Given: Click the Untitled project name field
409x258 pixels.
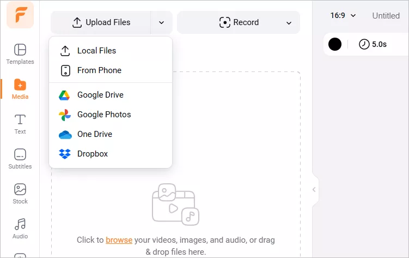Looking at the screenshot, I should 386,16.
